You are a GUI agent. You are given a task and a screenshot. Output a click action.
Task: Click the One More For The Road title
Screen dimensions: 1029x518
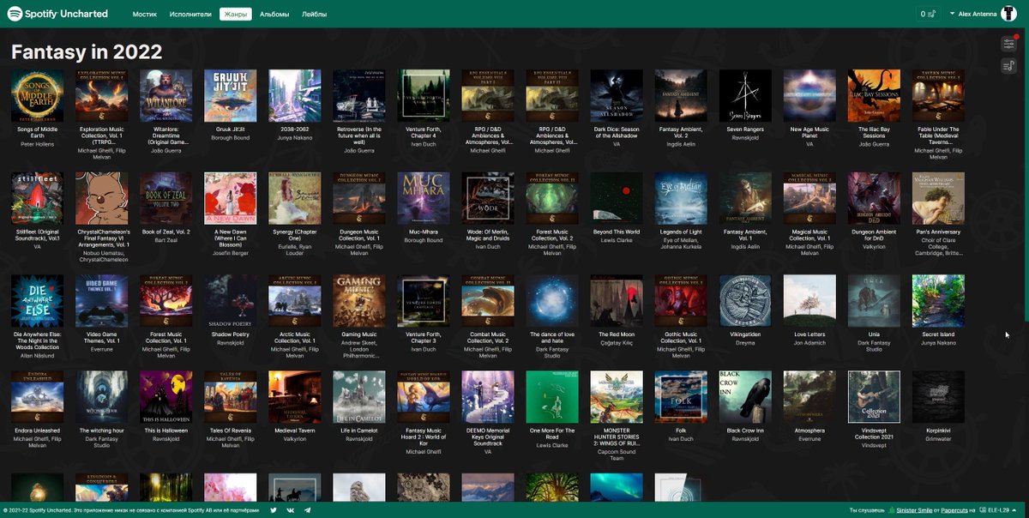tap(552, 434)
